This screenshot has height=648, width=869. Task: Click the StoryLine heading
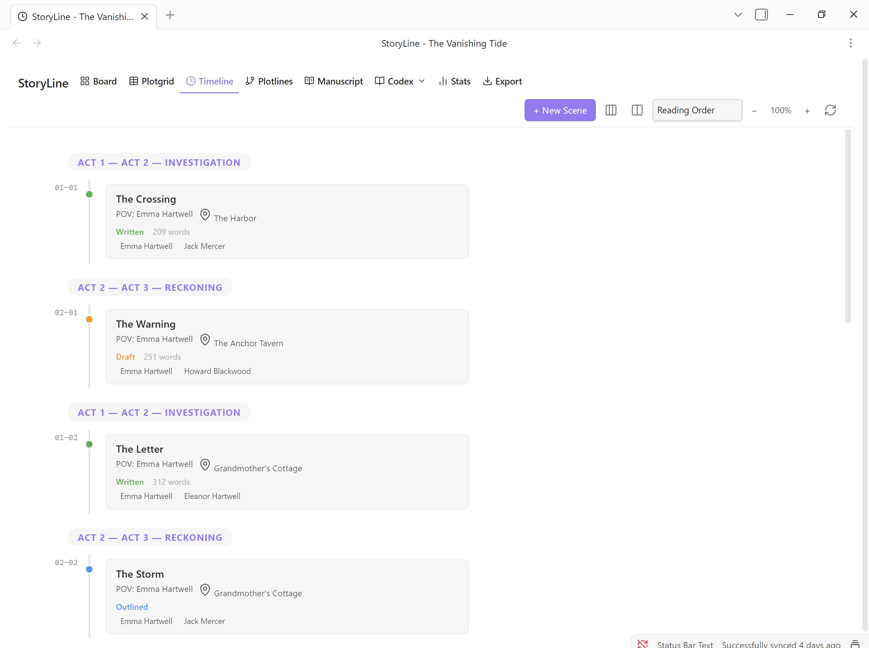point(43,83)
